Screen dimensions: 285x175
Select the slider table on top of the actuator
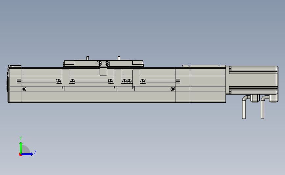(103, 63)
